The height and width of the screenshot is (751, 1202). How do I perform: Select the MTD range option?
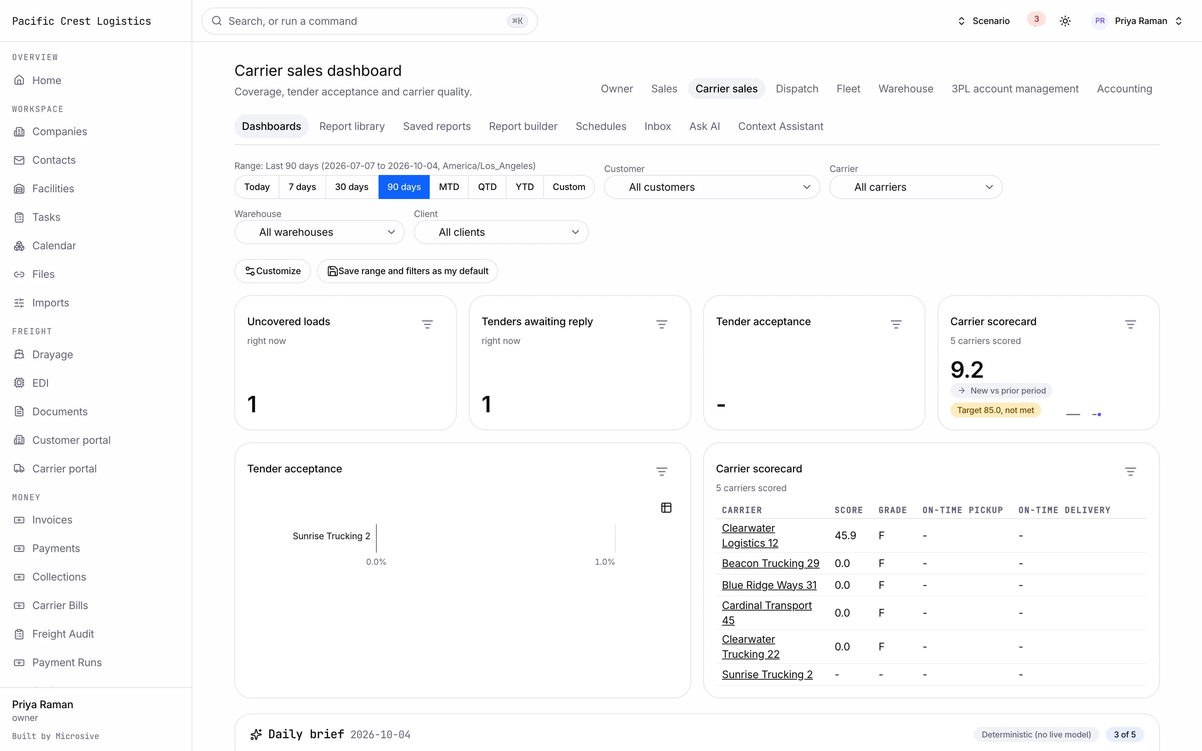[449, 187]
